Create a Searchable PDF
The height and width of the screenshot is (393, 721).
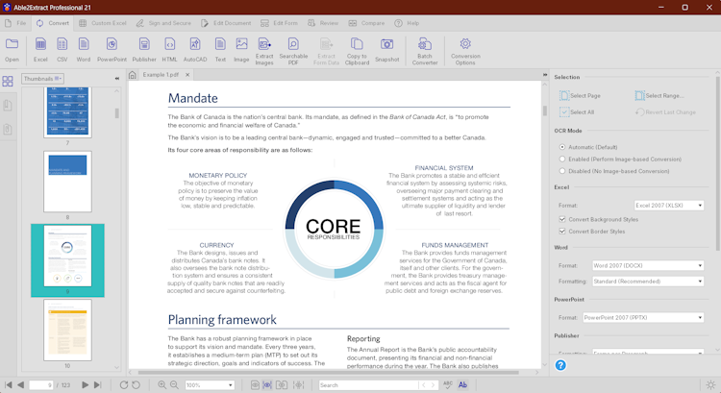tap(293, 44)
